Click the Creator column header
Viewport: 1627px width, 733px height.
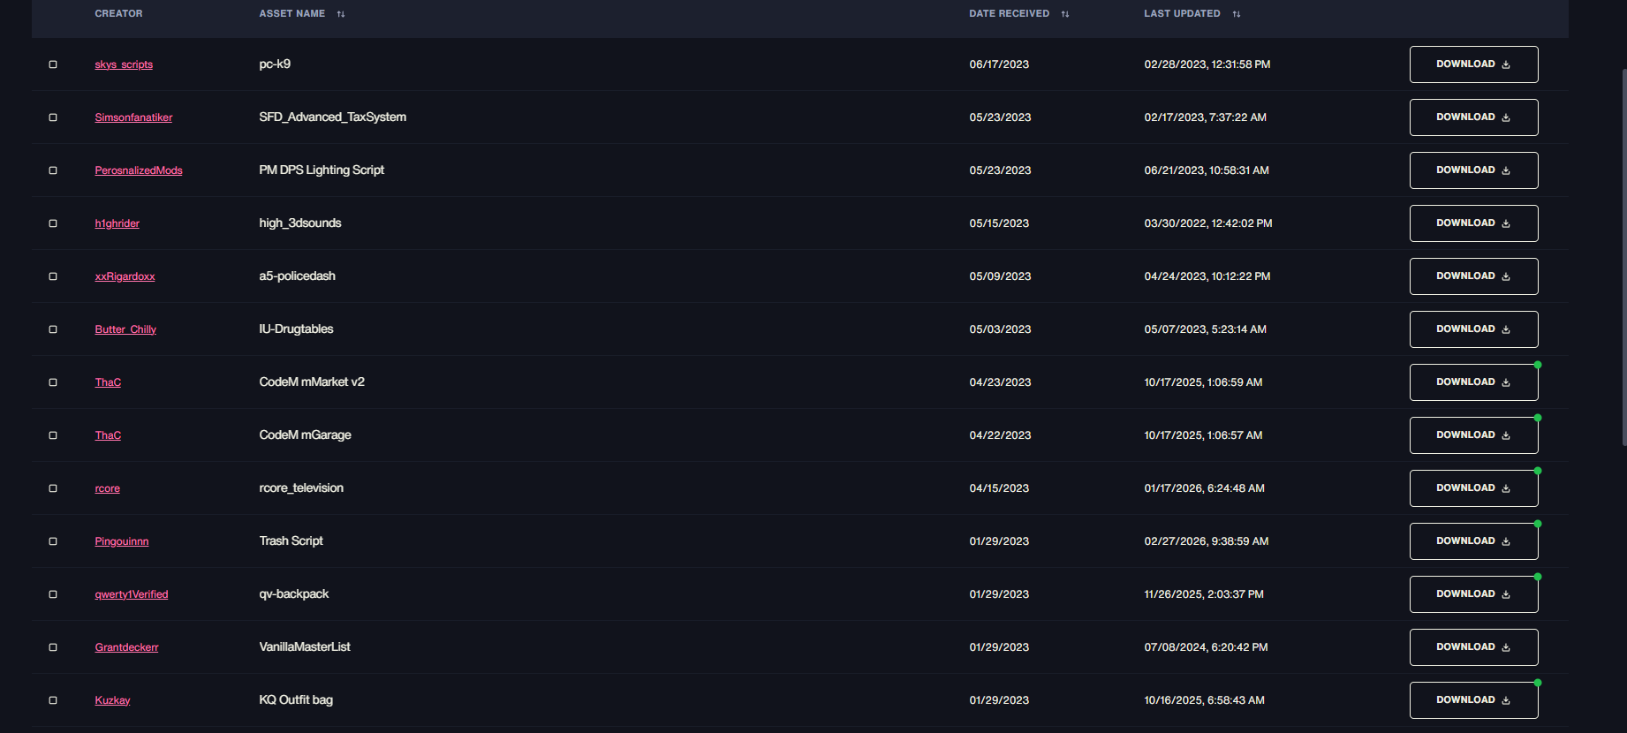coord(118,14)
